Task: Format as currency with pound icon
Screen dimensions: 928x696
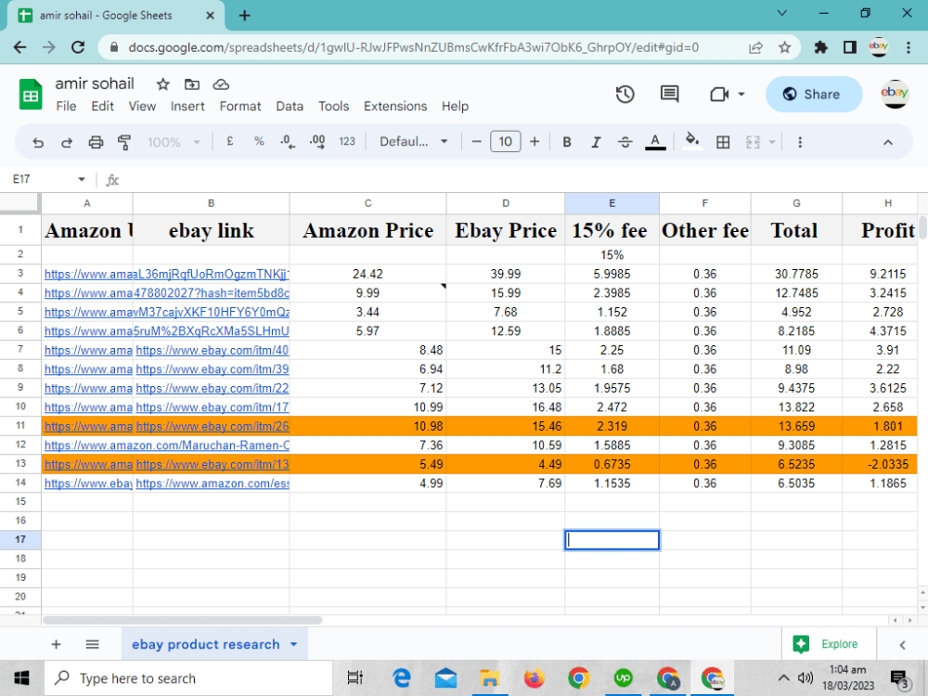Action: 229,141
